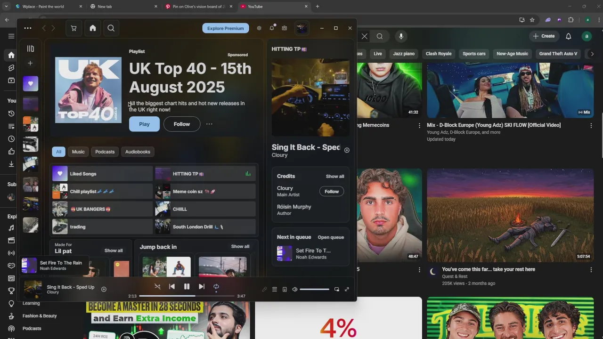The width and height of the screenshot is (603, 339).
Task: Open Spotify search
Action: point(111,28)
